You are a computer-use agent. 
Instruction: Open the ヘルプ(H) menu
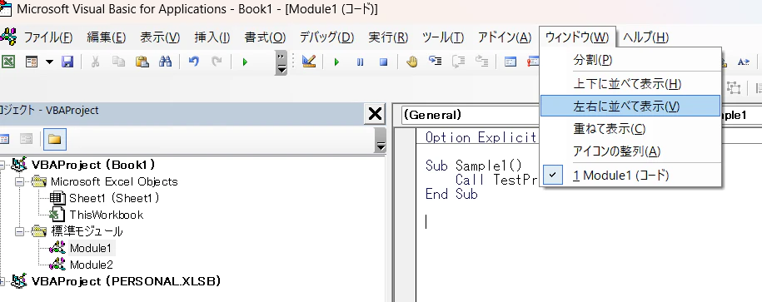646,37
